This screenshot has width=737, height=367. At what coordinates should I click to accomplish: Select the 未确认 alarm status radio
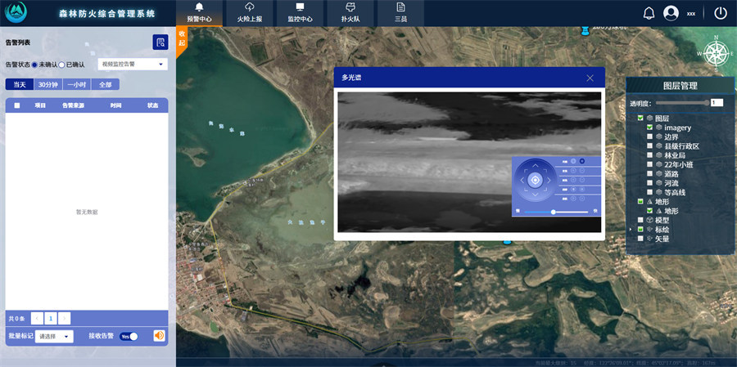34,65
